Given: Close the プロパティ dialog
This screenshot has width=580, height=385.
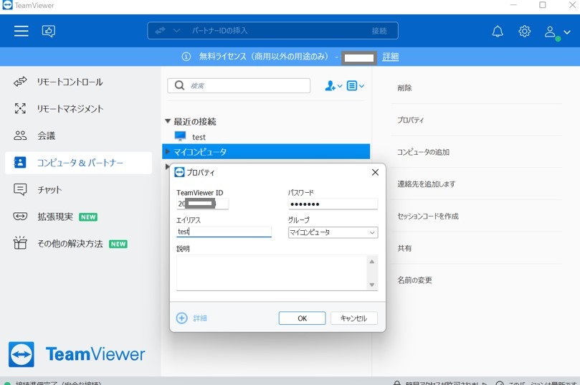Looking at the screenshot, I should (375, 172).
